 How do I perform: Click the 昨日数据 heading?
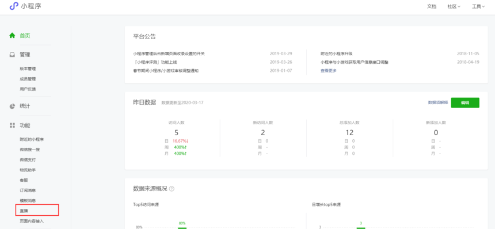coord(144,102)
